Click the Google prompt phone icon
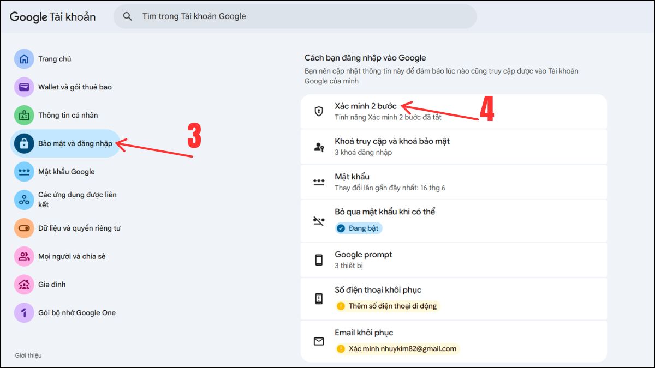Viewport: 655px width, 368px height. tap(319, 260)
